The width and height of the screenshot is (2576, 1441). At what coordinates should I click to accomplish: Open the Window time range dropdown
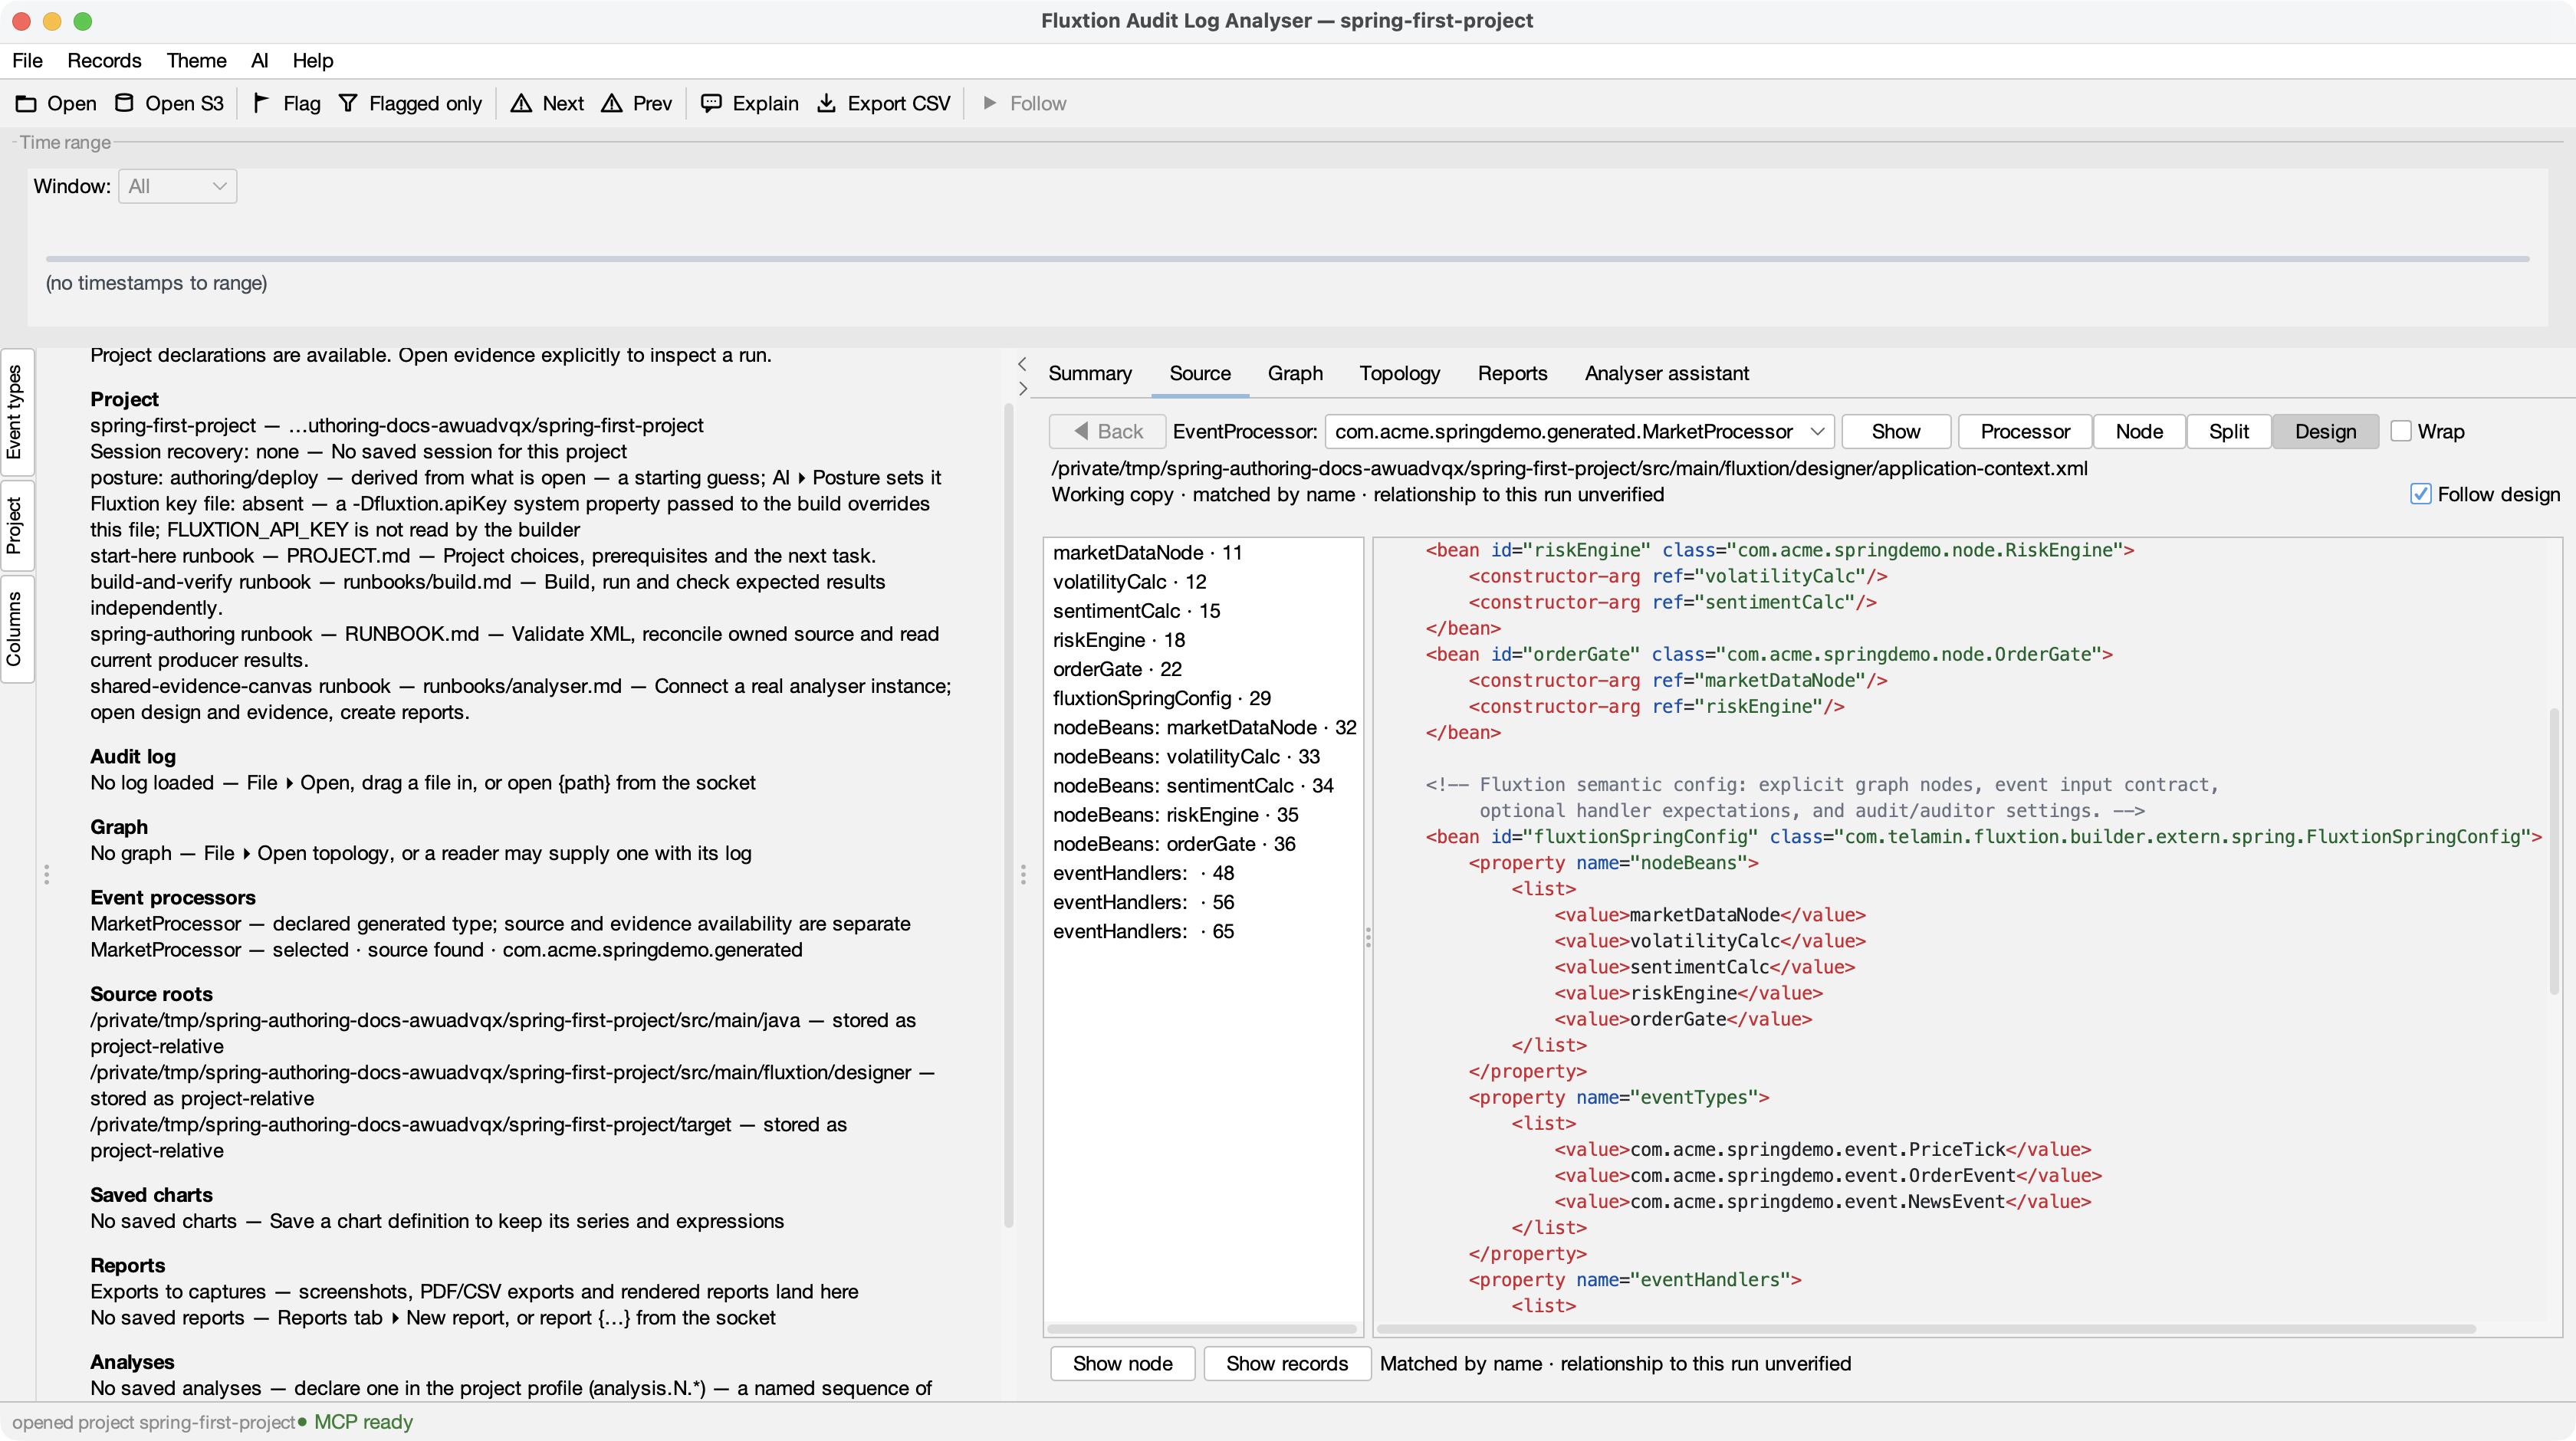pyautogui.click(x=177, y=186)
